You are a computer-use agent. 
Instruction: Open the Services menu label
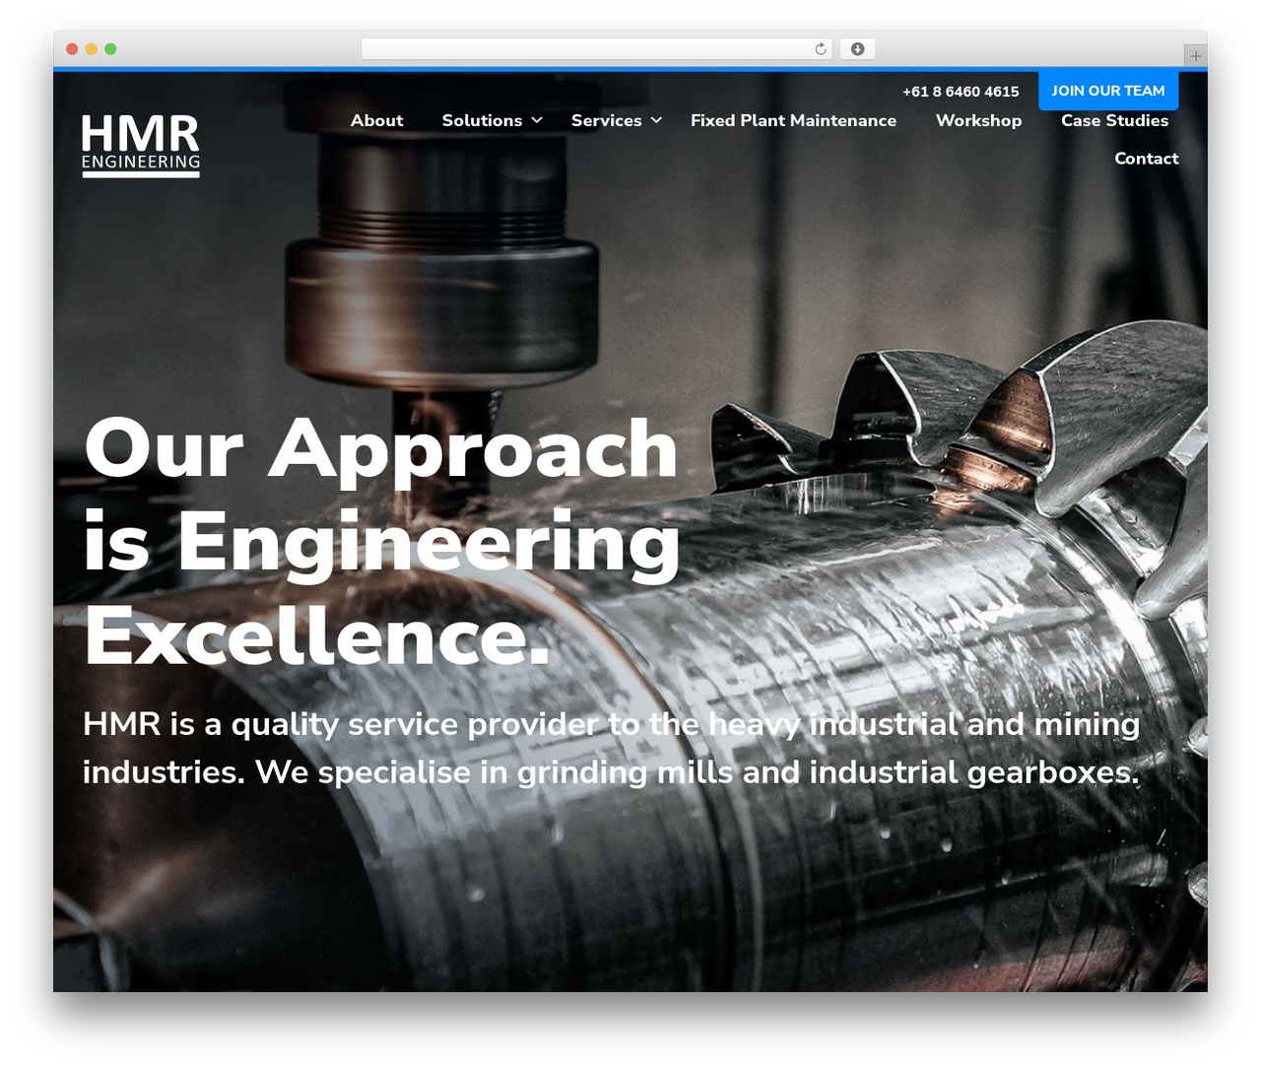(x=606, y=120)
